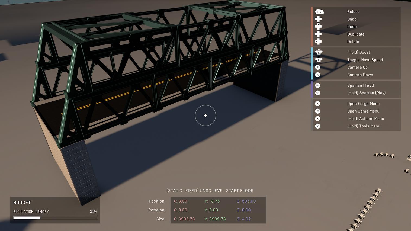Click the Camera Up label

click(357, 67)
